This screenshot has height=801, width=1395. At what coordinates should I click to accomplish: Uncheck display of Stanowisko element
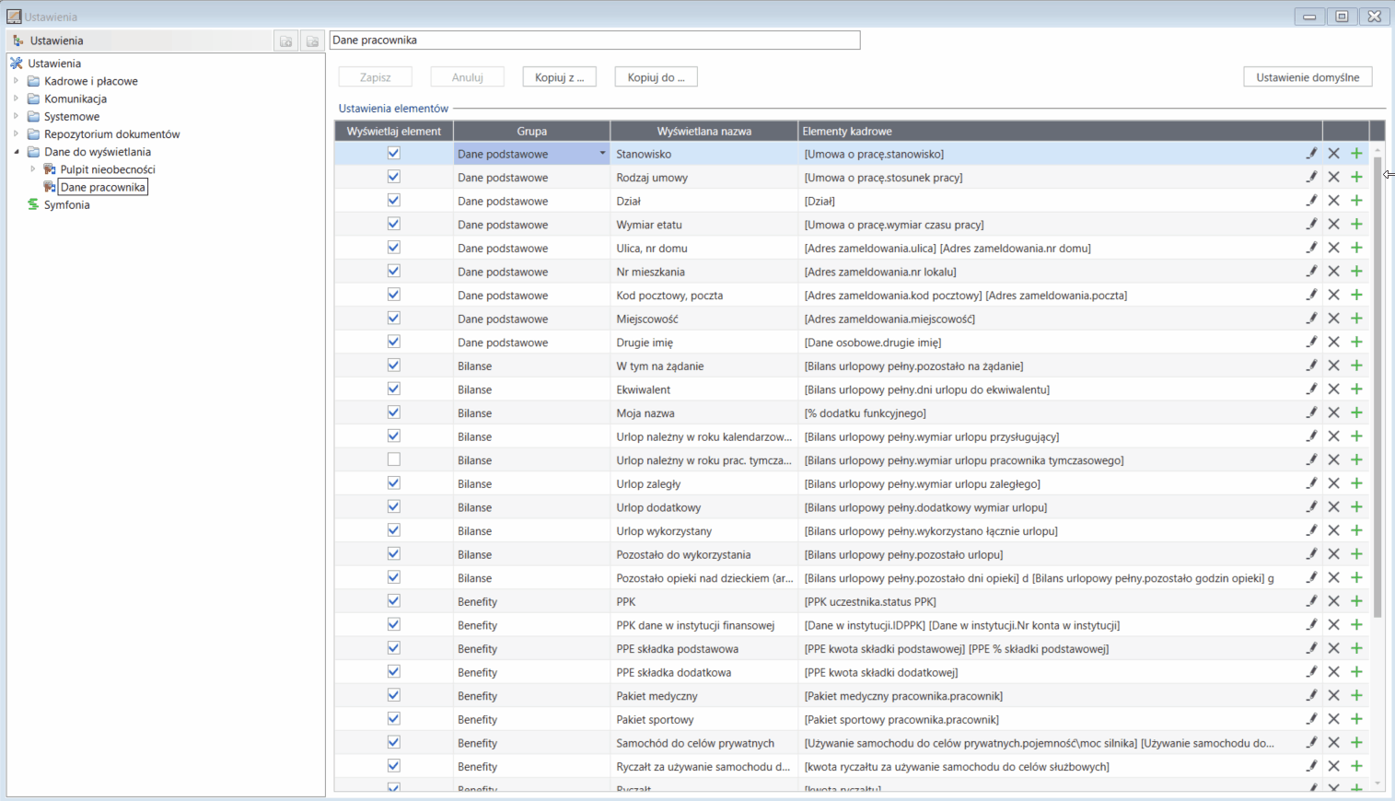coord(394,153)
